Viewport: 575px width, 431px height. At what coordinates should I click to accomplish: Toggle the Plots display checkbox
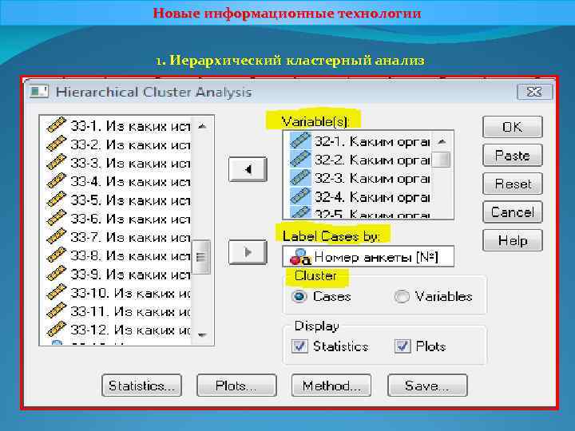402,346
